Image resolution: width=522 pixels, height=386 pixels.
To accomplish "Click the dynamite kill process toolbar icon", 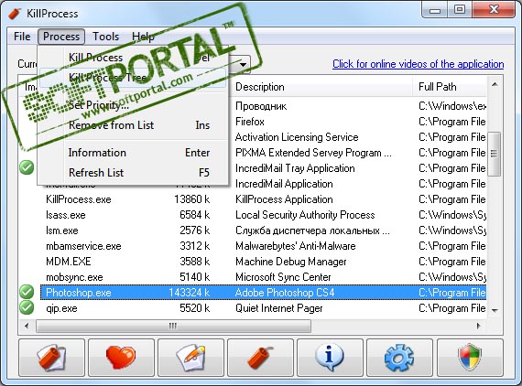I will coord(260,358).
